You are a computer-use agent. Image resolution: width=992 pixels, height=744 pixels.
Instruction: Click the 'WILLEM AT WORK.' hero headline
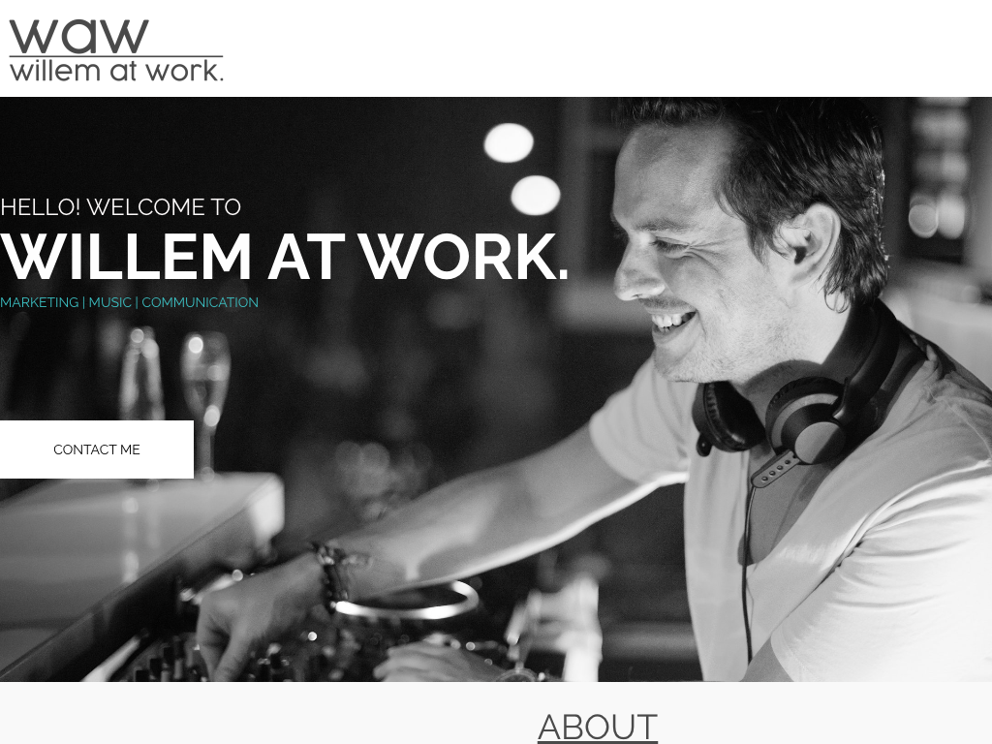pos(284,257)
